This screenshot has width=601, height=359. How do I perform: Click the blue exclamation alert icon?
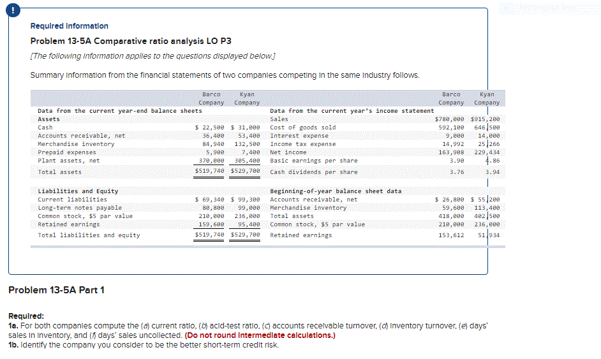(x=13, y=10)
